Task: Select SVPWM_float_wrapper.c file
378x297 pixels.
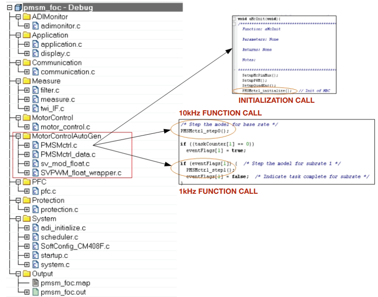Action: pyautogui.click(x=81, y=173)
